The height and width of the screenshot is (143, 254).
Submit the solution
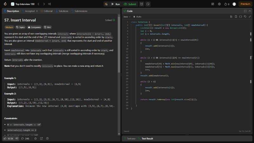pos(130,4)
